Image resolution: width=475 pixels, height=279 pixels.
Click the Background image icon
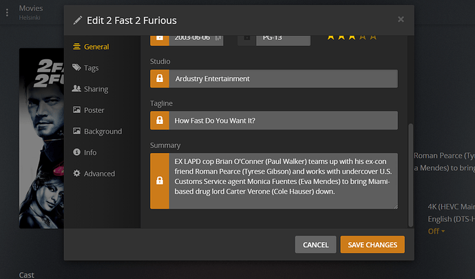click(x=76, y=131)
